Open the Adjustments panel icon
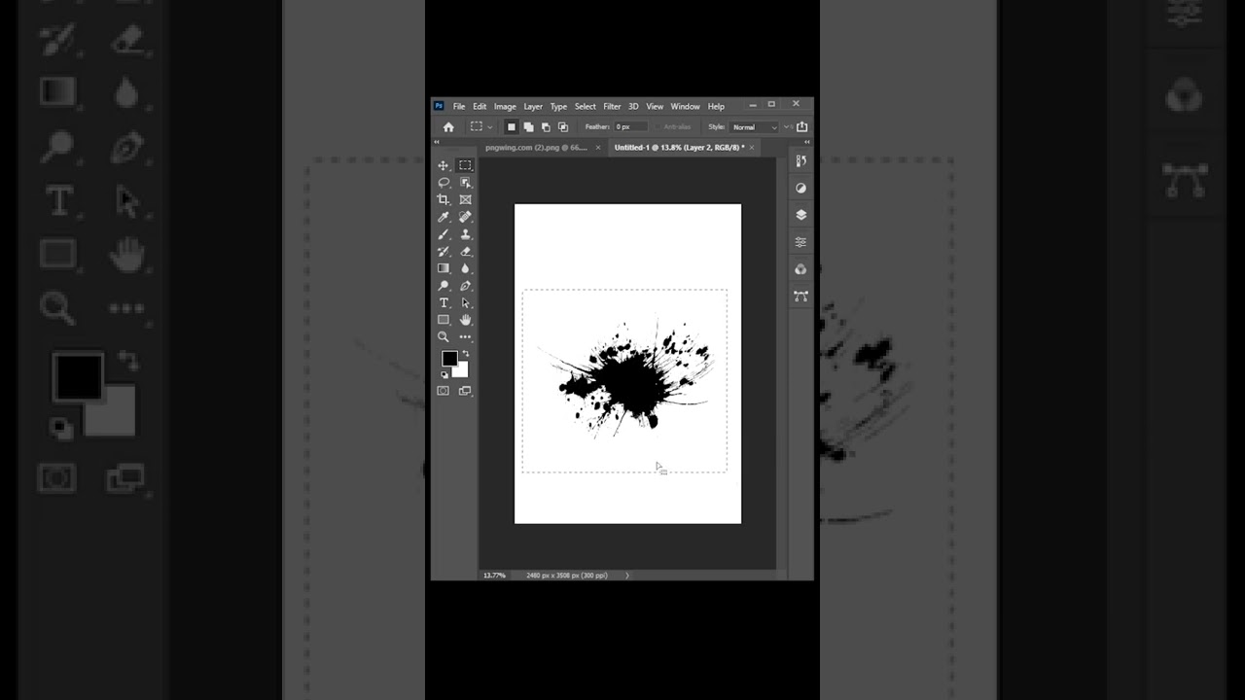 [x=800, y=189]
